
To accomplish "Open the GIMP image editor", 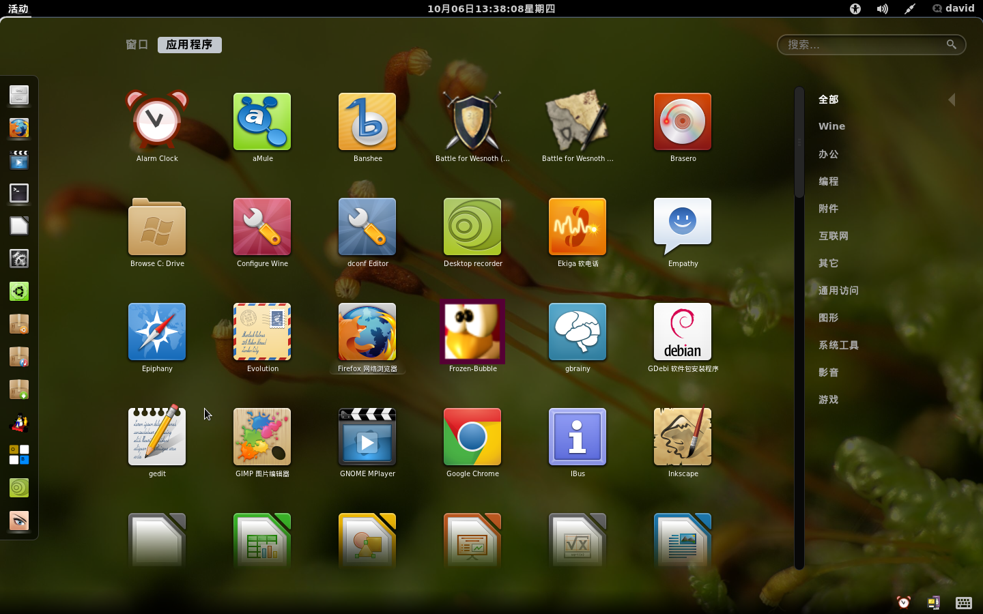I will [x=262, y=437].
